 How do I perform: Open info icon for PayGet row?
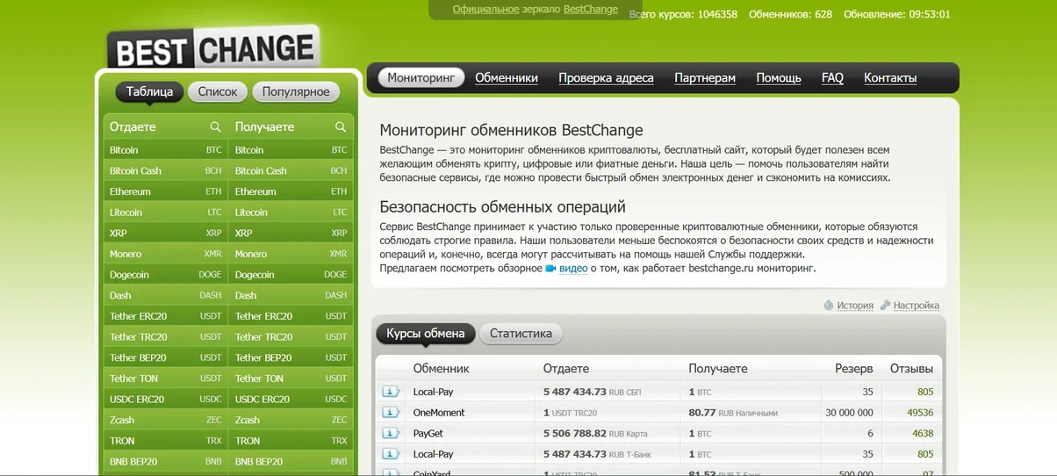coord(391,433)
